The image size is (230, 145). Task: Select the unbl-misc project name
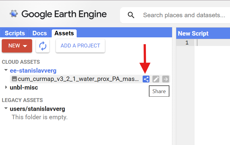click(x=24, y=87)
